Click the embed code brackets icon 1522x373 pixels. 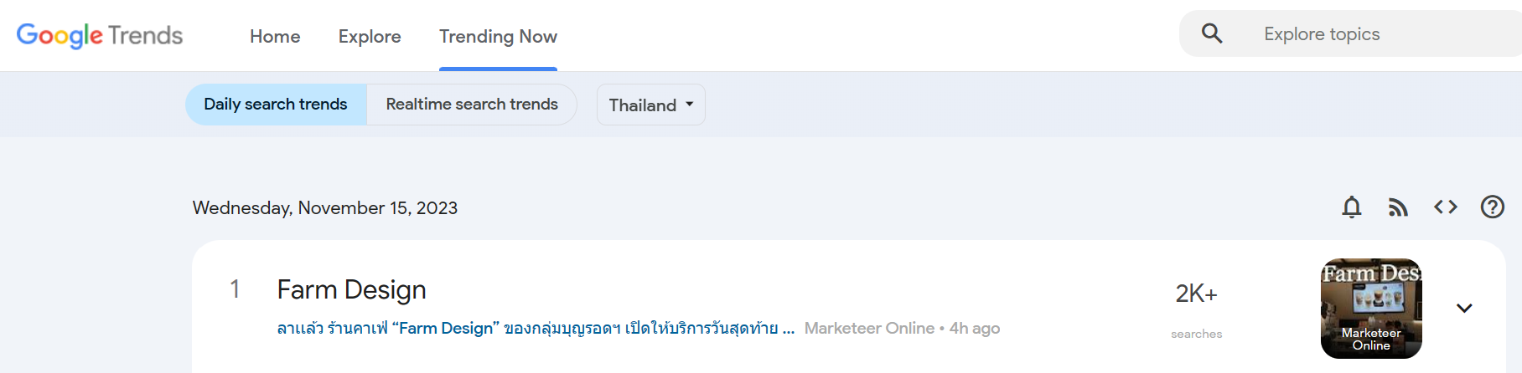click(1446, 207)
